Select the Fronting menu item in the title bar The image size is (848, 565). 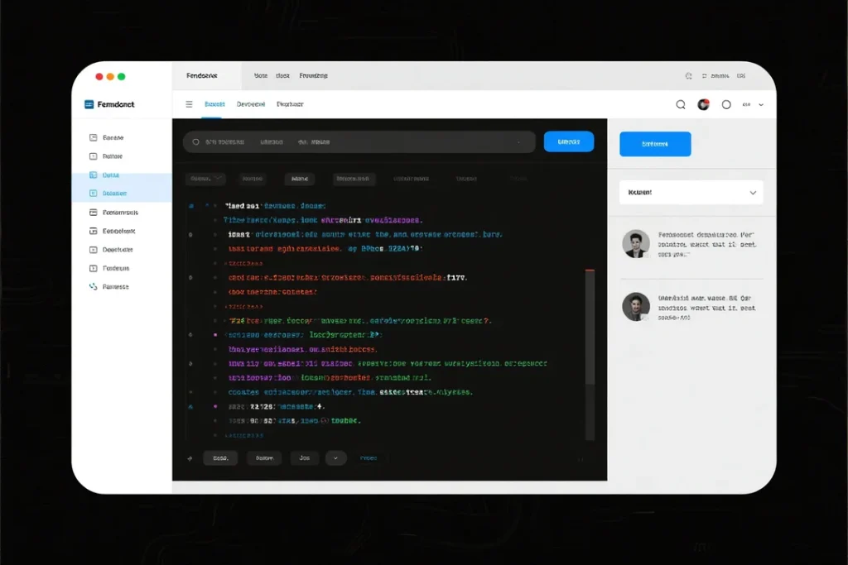pyautogui.click(x=314, y=74)
